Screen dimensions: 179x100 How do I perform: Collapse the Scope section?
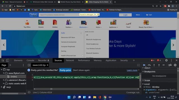(143, 80)
